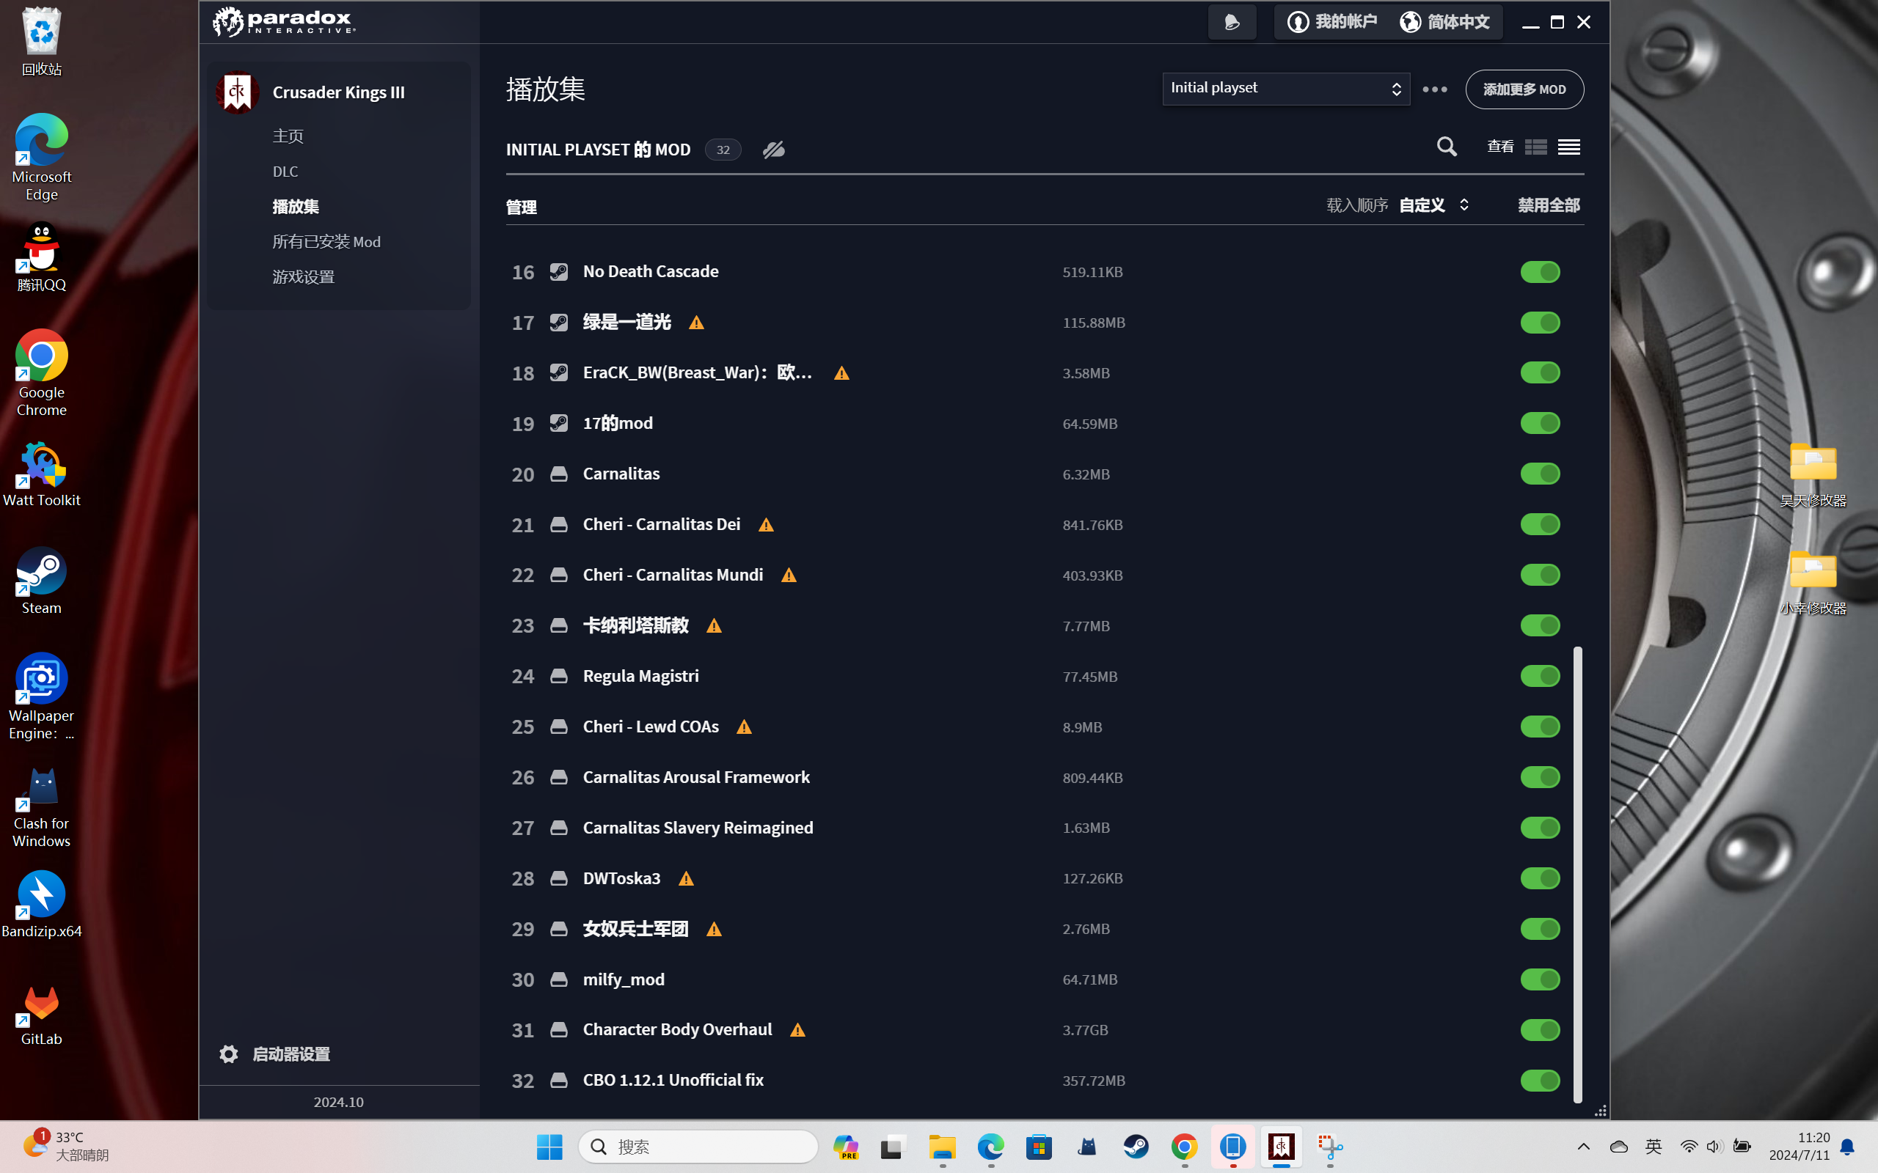This screenshot has height=1173, width=1878.
Task: Open 所有已安装 Mod in sidebar
Action: [x=326, y=241]
